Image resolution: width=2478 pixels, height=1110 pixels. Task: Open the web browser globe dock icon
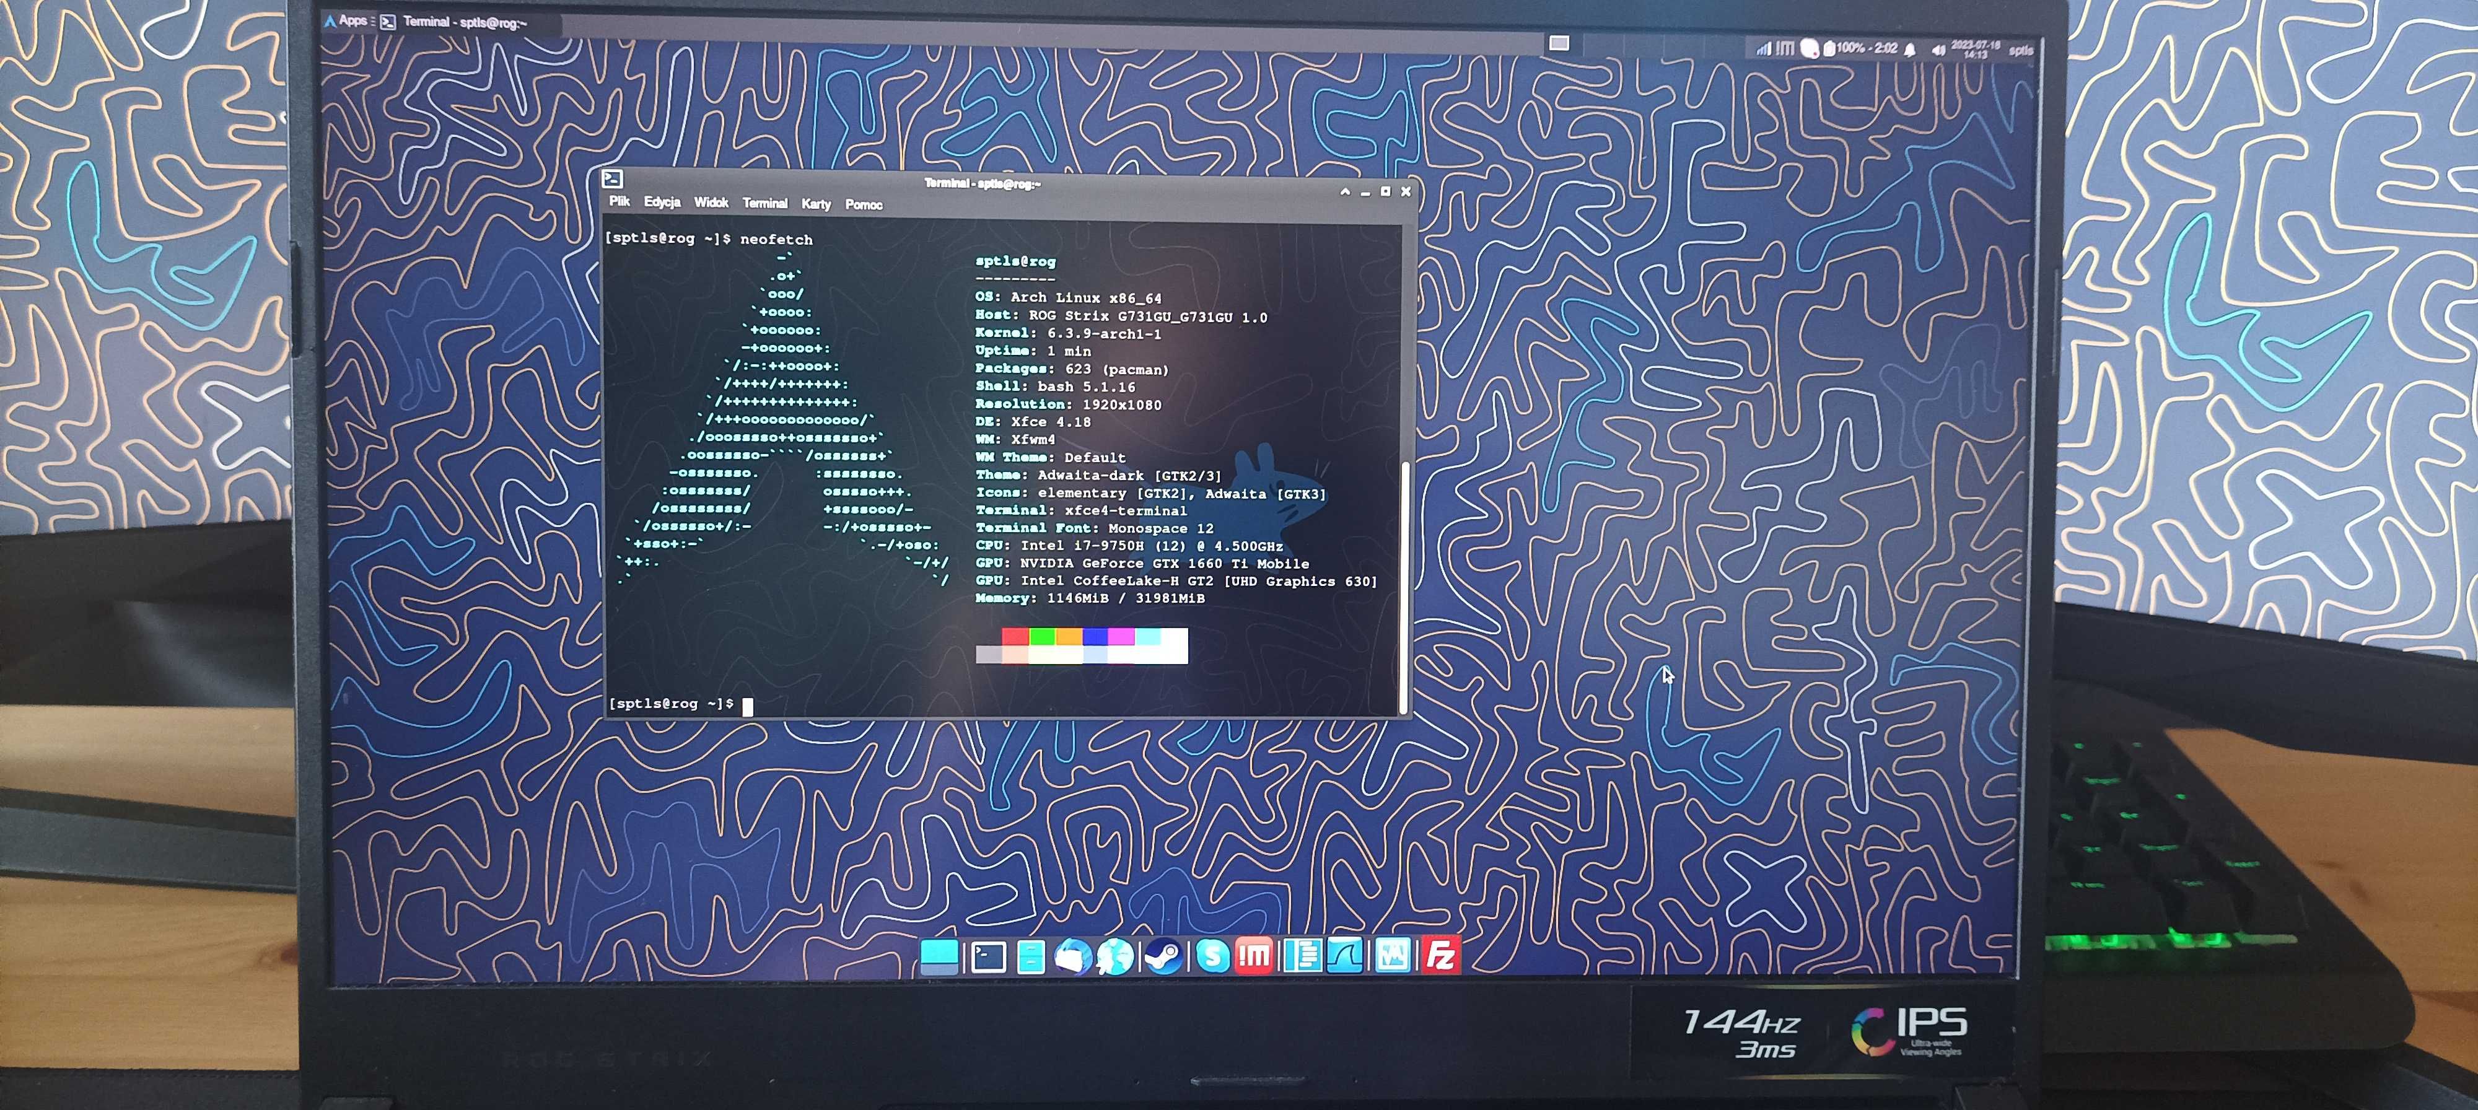1115,957
